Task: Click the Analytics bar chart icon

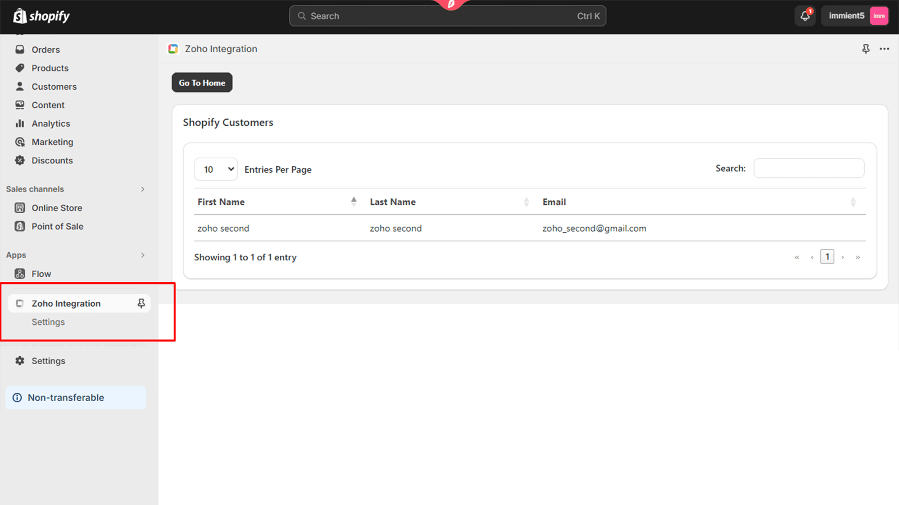Action: (20, 123)
